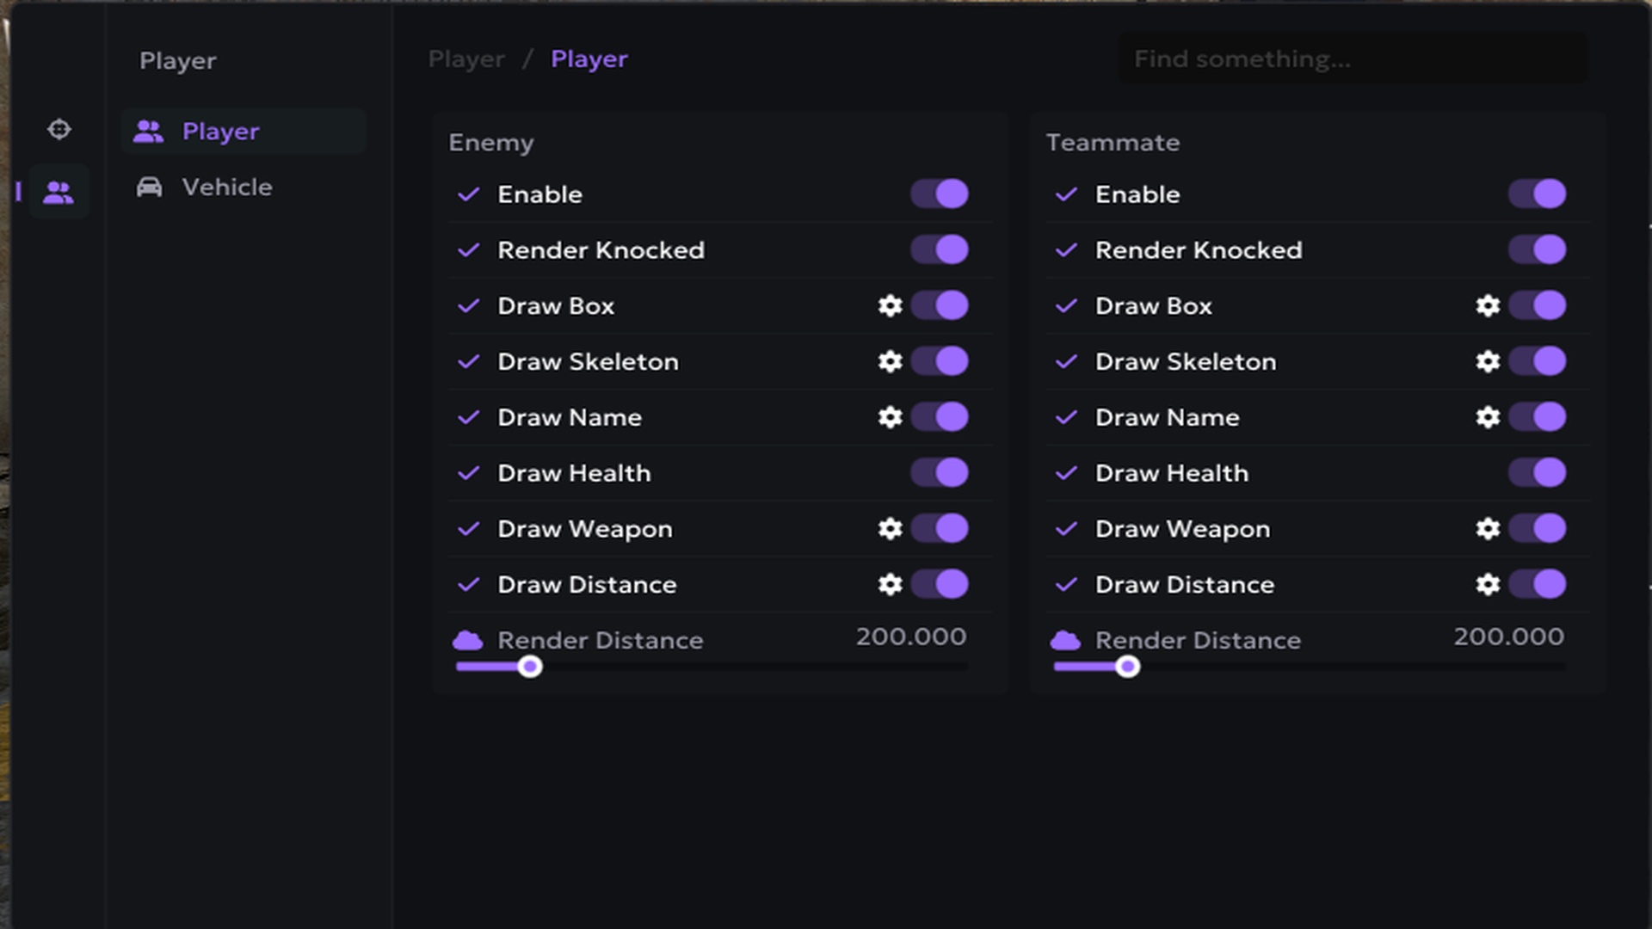Viewport: 1652px width, 929px height.
Task: Toggle Teammate Draw Skeleton switch
Action: (x=1538, y=361)
